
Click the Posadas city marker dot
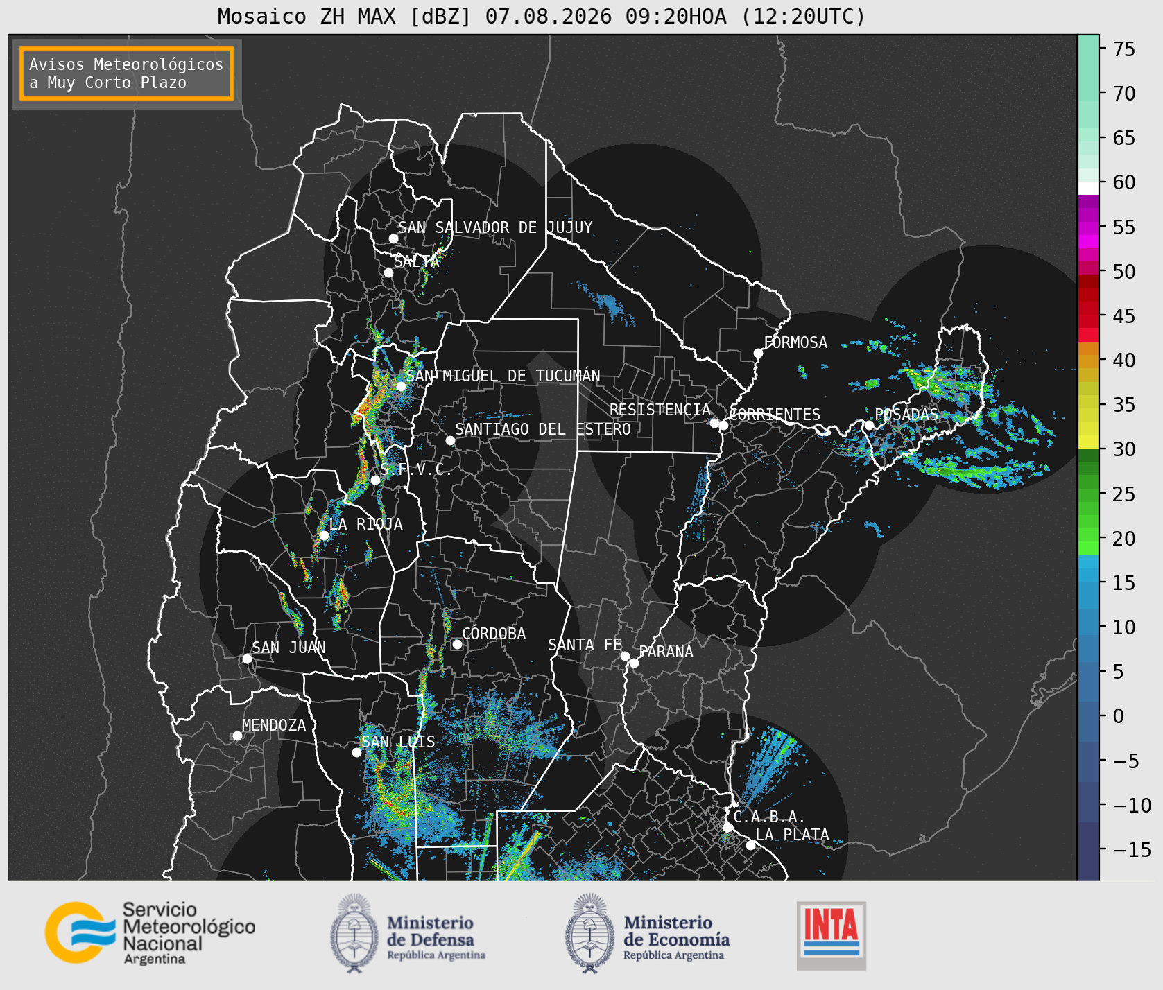[868, 425]
